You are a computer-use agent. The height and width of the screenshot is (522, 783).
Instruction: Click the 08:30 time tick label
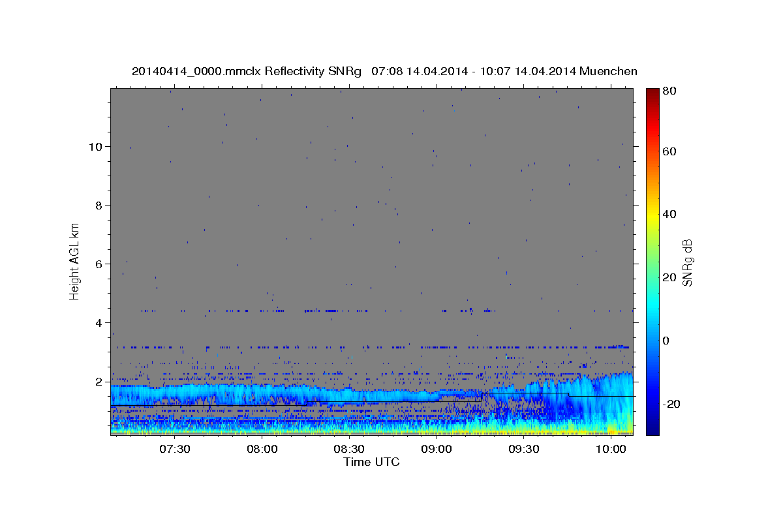point(349,450)
